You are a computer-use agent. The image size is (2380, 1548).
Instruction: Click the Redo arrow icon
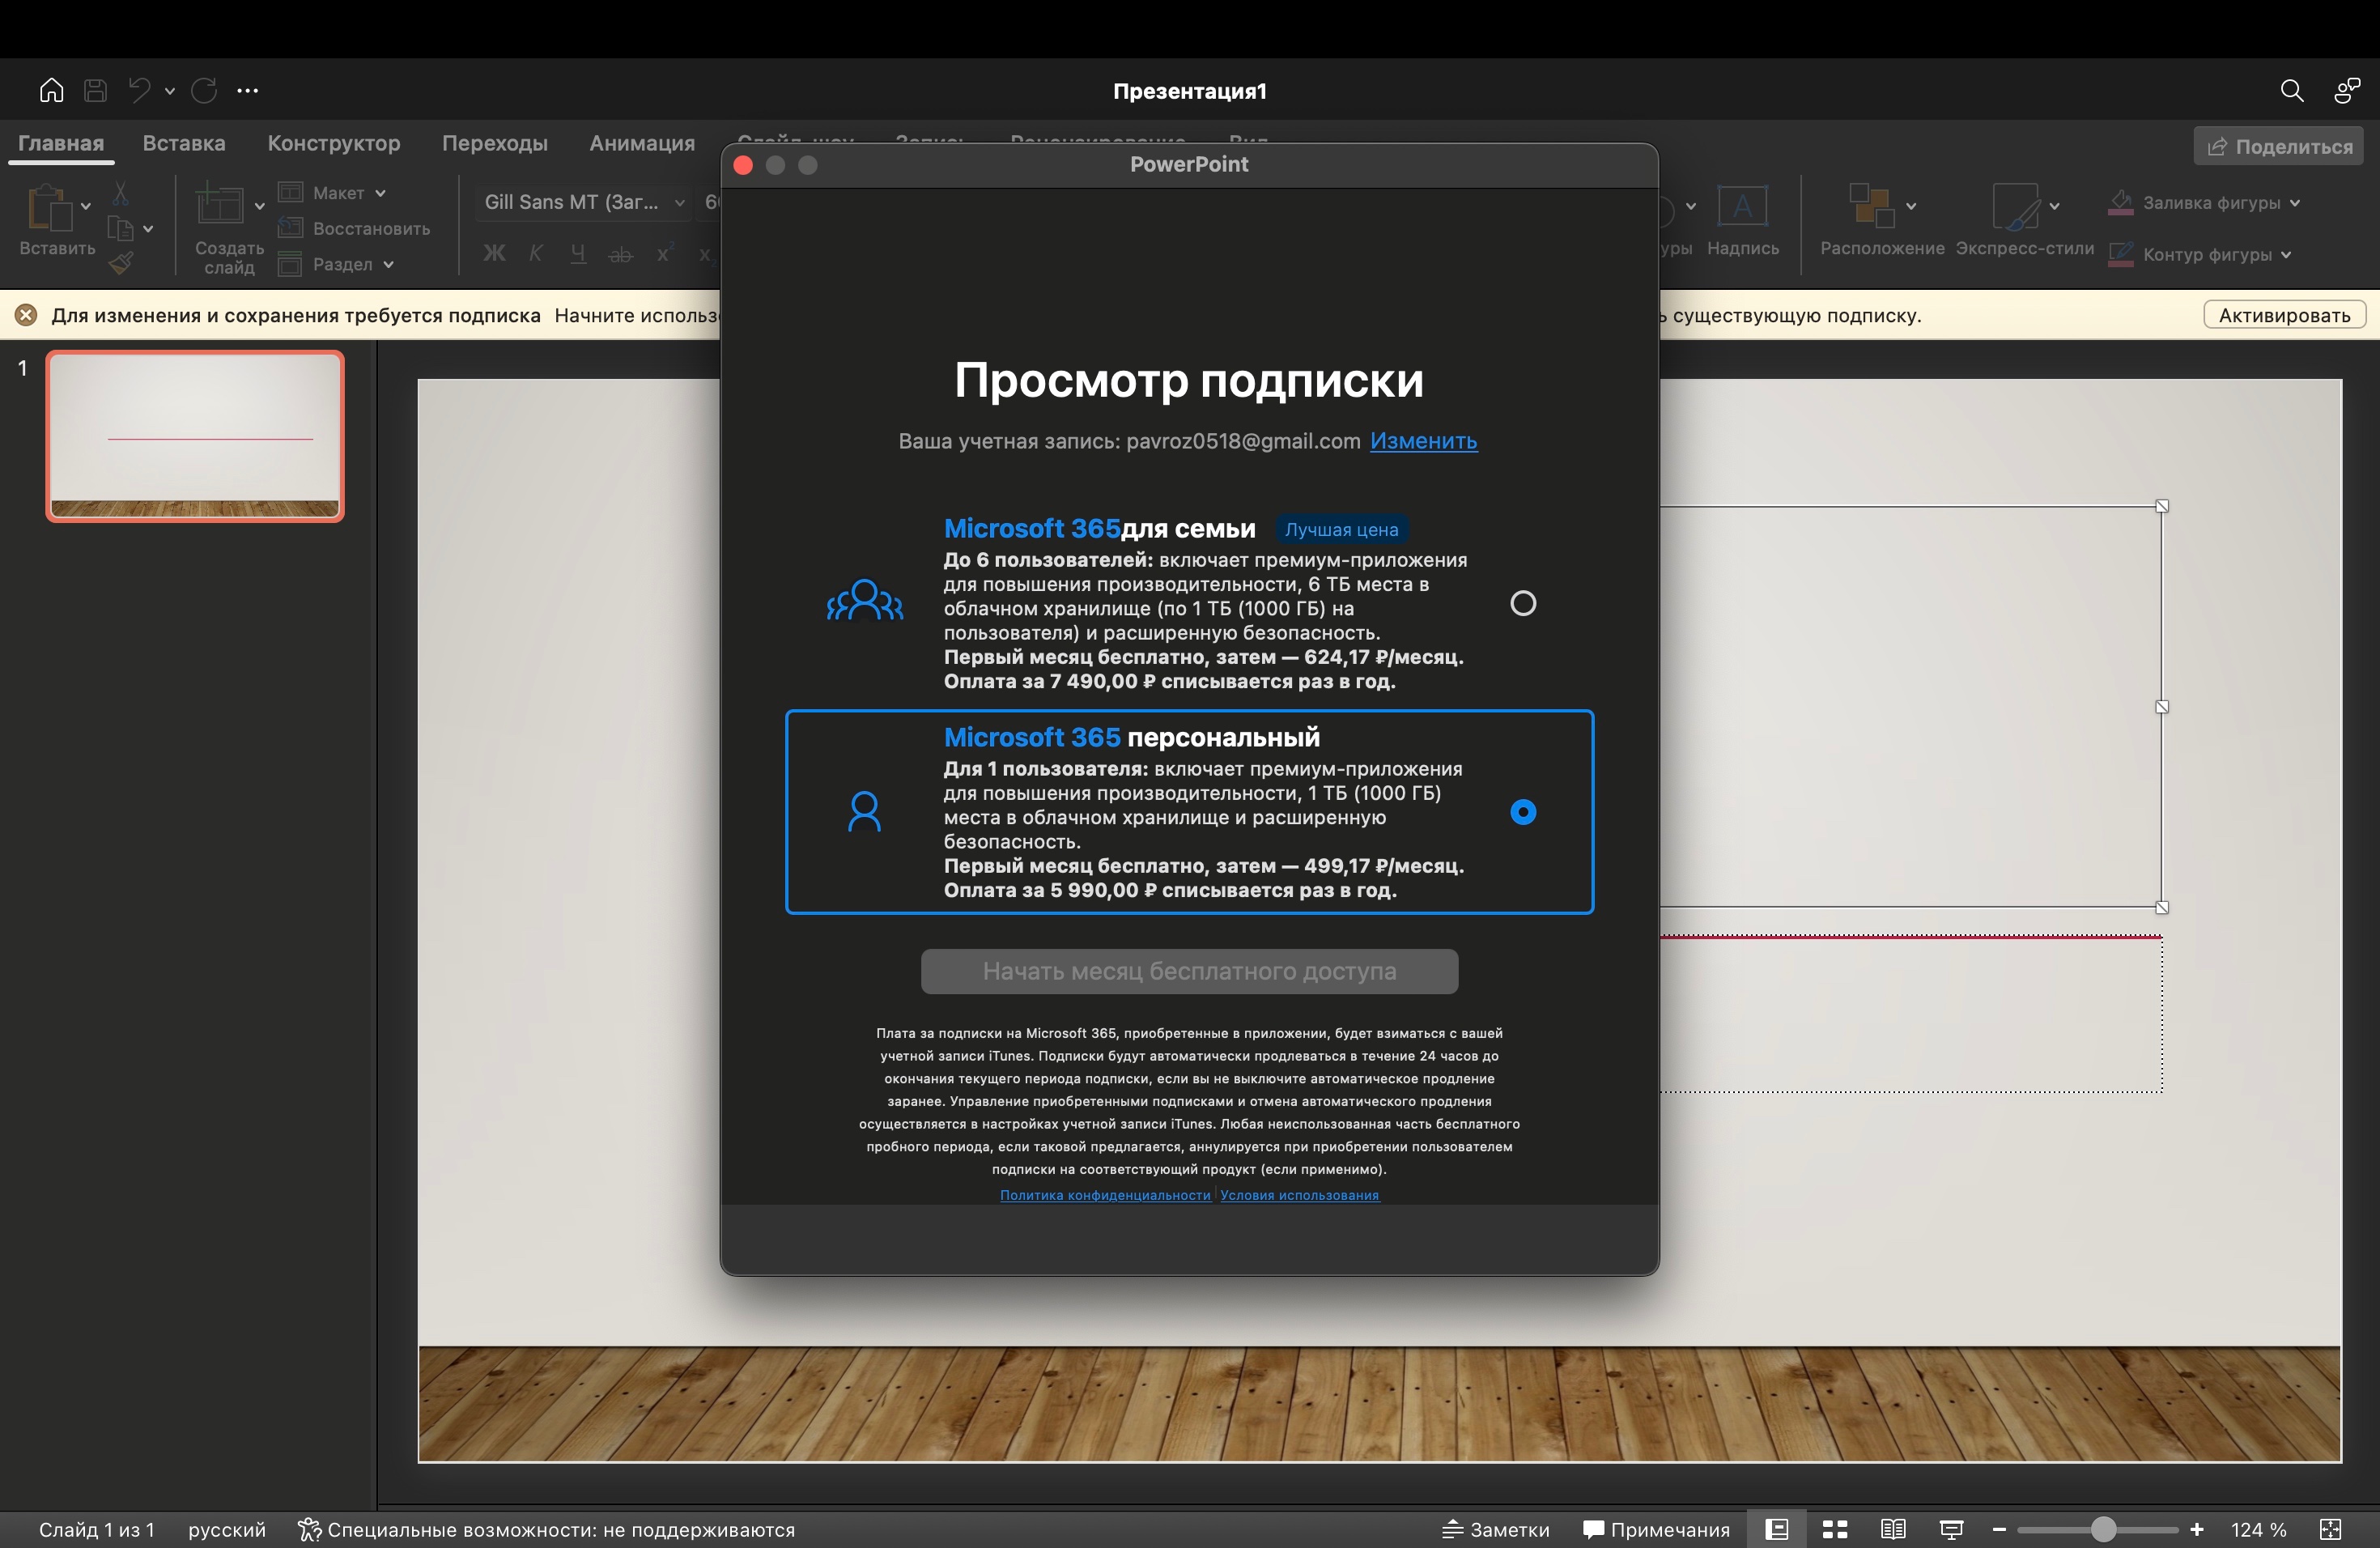(x=204, y=91)
